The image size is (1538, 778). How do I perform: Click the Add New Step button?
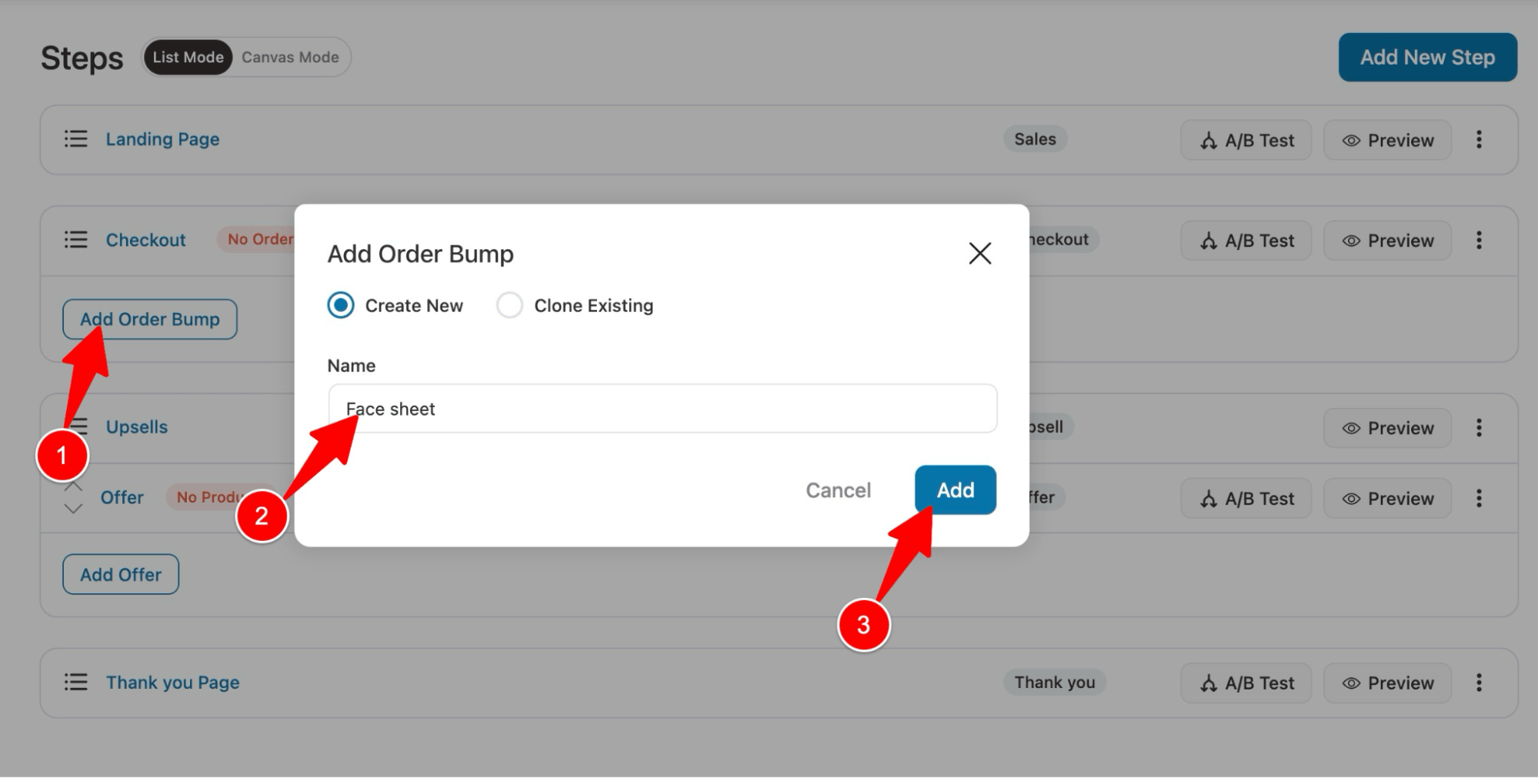pos(1427,57)
